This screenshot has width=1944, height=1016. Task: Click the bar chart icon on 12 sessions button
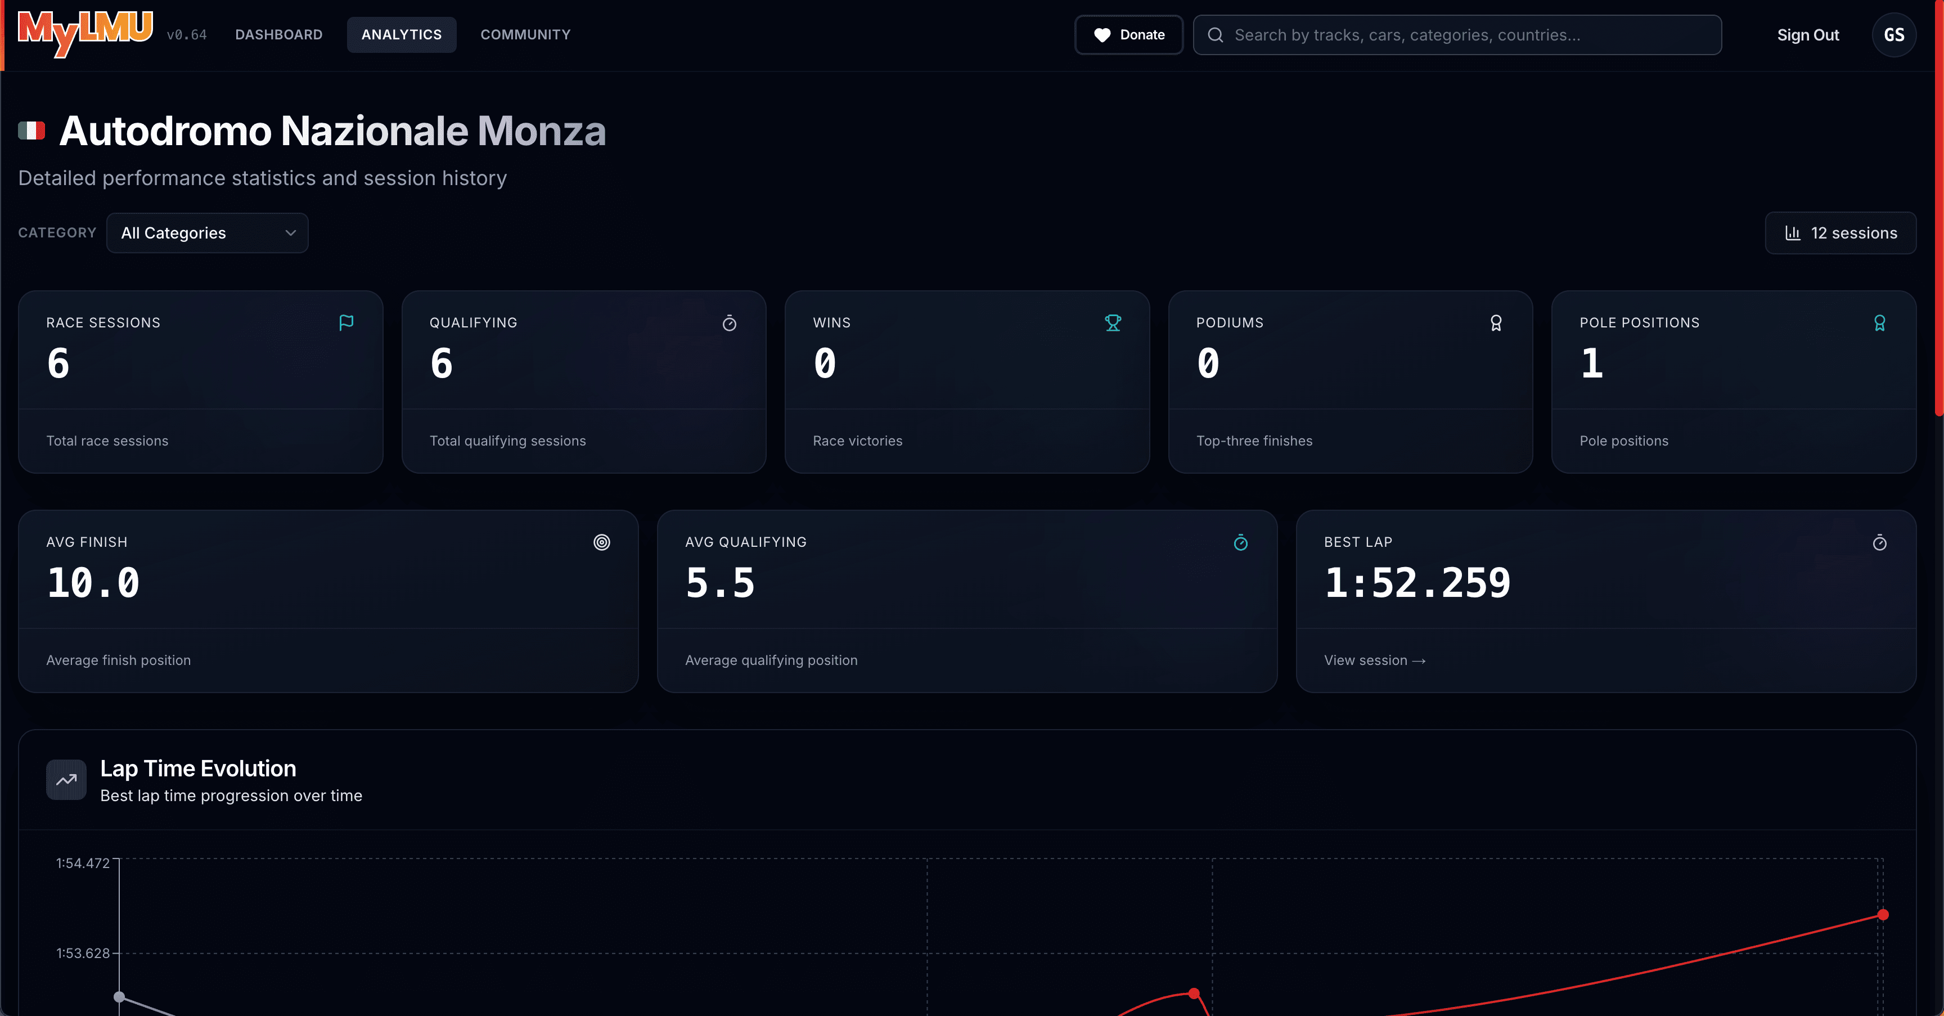[1794, 233]
